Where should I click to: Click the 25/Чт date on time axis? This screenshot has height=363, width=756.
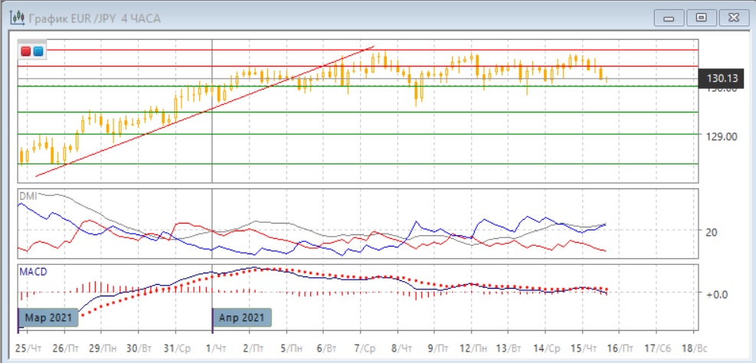tap(27, 347)
